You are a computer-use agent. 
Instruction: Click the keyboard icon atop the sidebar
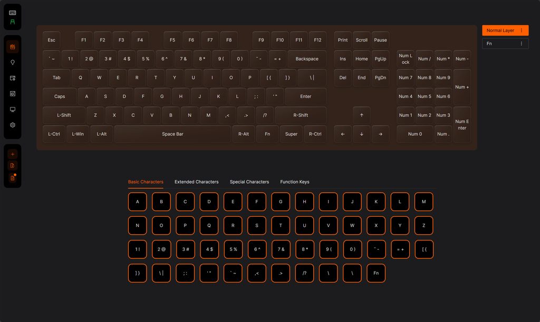click(x=13, y=13)
